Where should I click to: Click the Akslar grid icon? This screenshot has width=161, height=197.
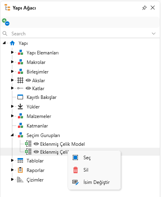(20, 80)
